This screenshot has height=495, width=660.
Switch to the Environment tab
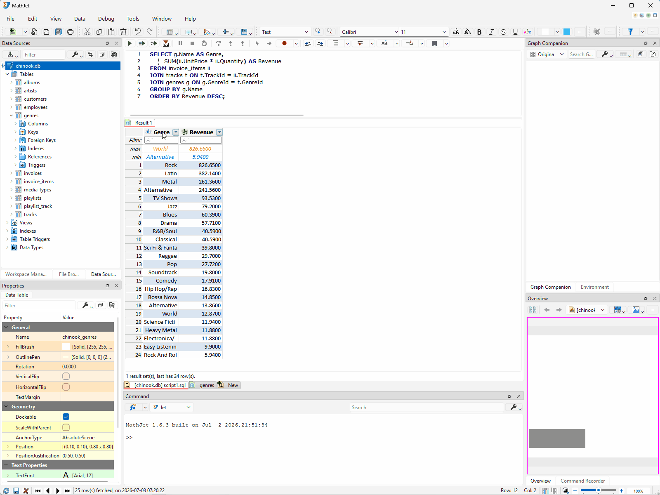click(x=594, y=287)
